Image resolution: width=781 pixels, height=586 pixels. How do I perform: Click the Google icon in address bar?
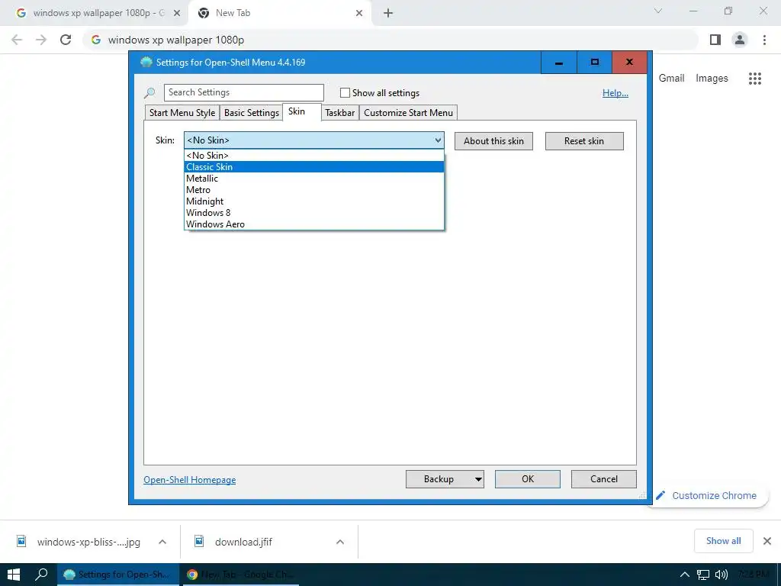pyautogui.click(x=96, y=40)
